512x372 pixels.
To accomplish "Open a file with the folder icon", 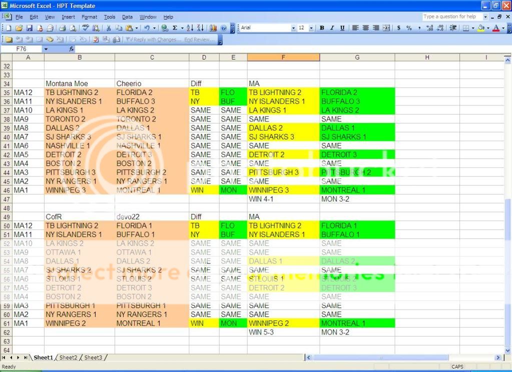I will coord(19,28).
